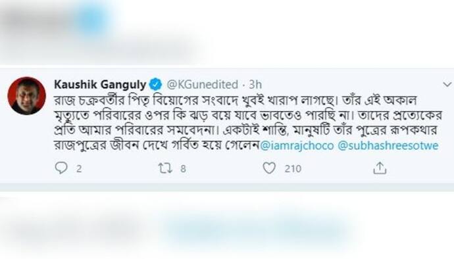Click the @KGunedited handle

pos(203,85)
